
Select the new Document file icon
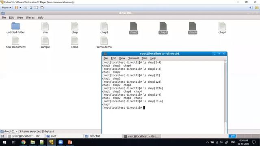coord(15,41)
